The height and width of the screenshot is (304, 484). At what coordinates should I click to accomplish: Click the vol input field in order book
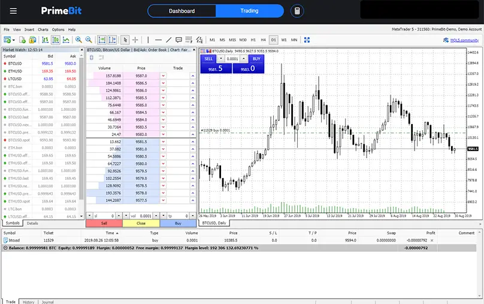(x=142, y=216)
